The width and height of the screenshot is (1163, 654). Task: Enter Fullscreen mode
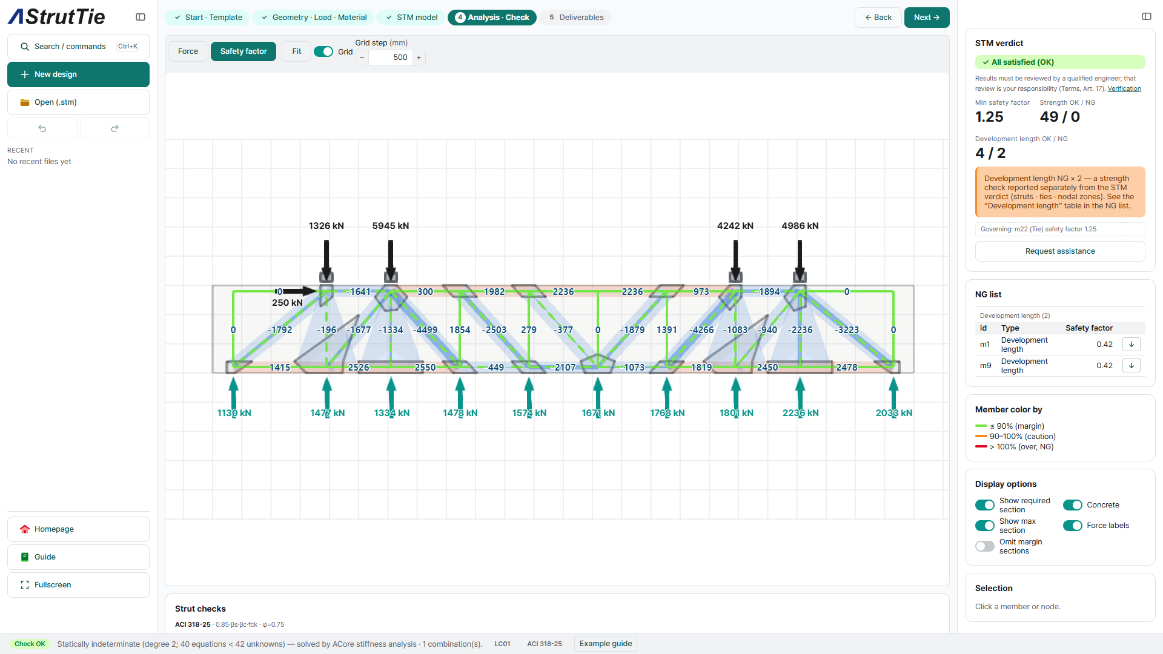[78, 585]
